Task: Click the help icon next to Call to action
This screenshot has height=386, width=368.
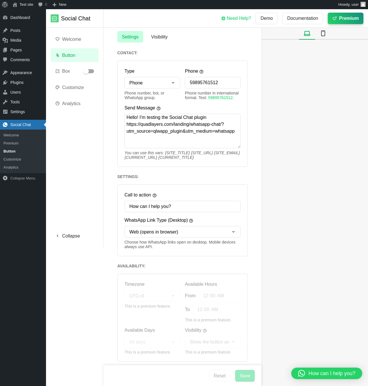Action: pyautogui.click(x=154, y=195)
